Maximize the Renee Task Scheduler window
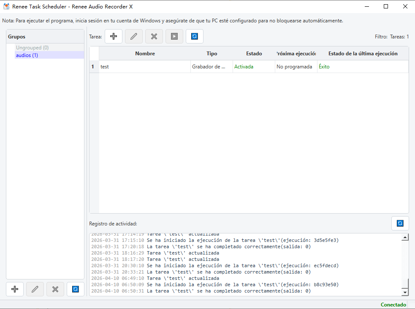 pos(386,6)
